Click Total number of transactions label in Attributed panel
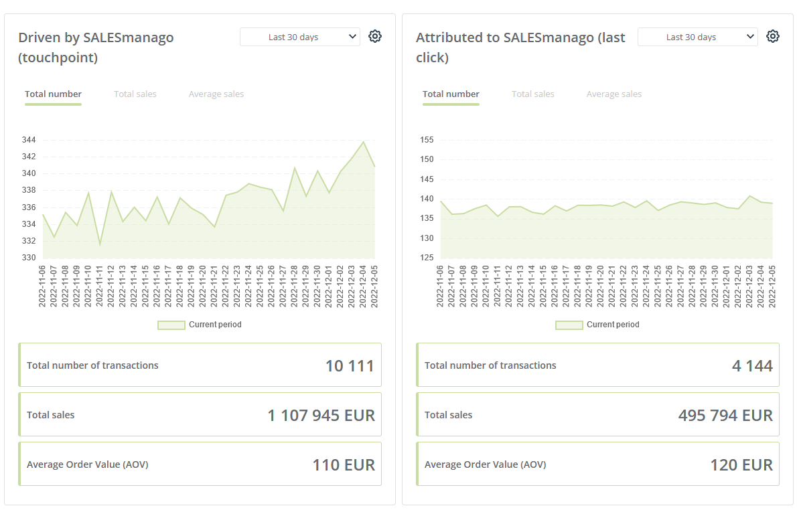The height and width of the screenshot is (510, 797). pyautogui.click(x=490, y=365)
